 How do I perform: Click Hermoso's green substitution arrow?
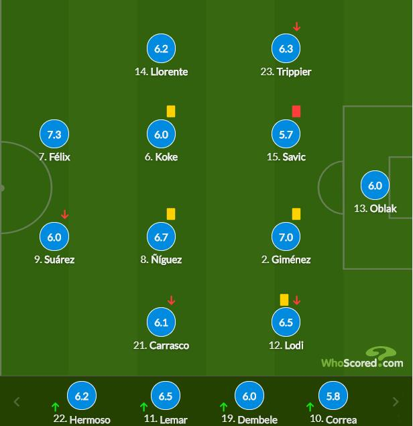[x=56, y=407]
